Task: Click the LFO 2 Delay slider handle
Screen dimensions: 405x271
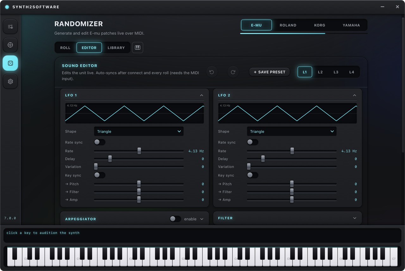Action: click(263, 159)
